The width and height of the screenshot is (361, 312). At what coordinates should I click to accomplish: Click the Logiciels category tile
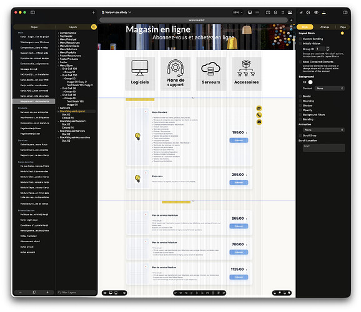click(140, 74)
